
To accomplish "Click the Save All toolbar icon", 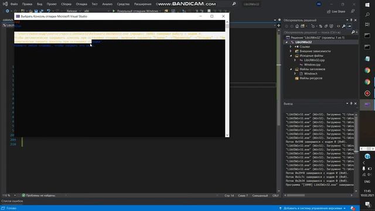I will pos(41,11).
